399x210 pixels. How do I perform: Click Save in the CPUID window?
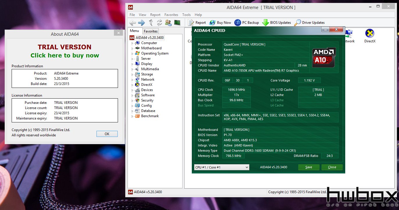[309, 167]
